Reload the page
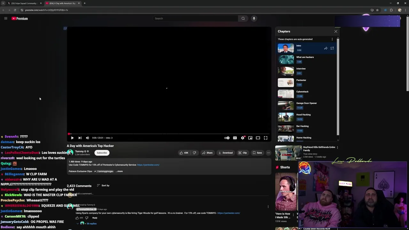Viewport: 409px width, 230px height. pyautogui.click(x=15, y=10)
